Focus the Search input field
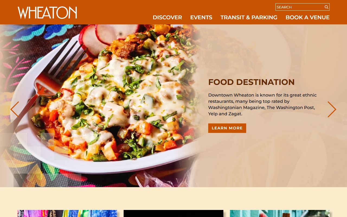347x217 pixels. [300, 7]
